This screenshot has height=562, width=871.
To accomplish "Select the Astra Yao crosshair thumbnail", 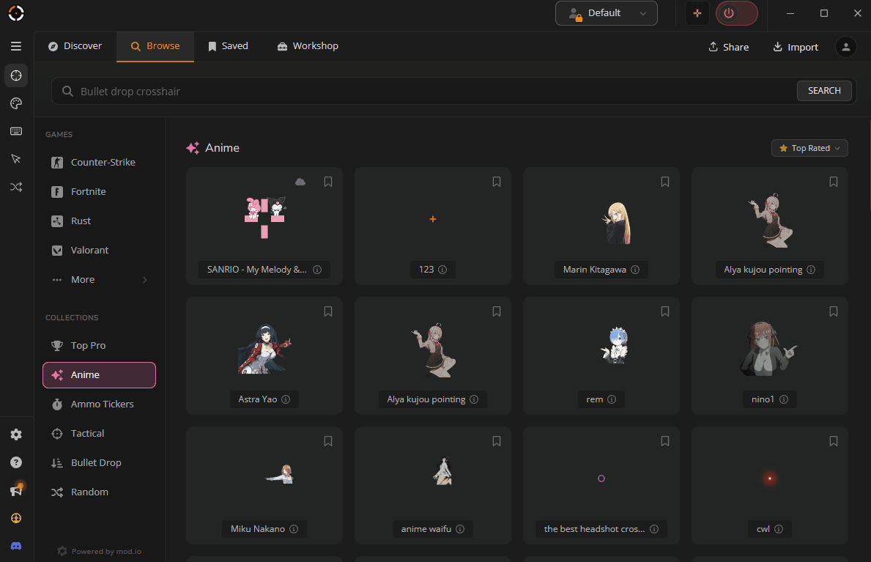I will 264,349.
